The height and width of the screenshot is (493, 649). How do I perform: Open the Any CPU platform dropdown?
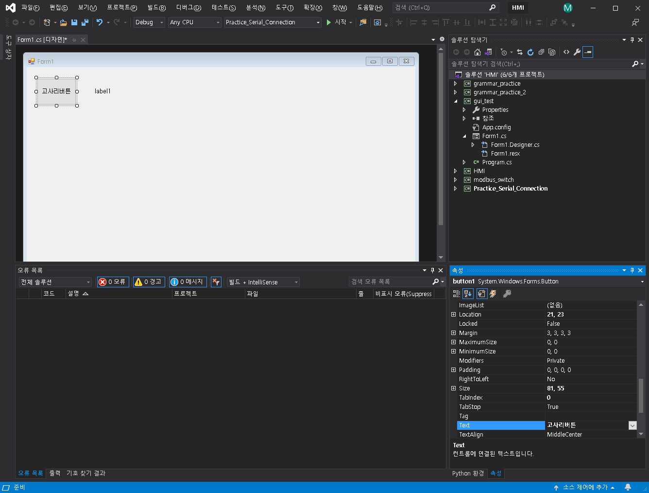coord(195,22)
